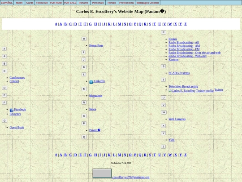Open Radio Broadcasting - FM link
The image size is (242, 182).
184,49
